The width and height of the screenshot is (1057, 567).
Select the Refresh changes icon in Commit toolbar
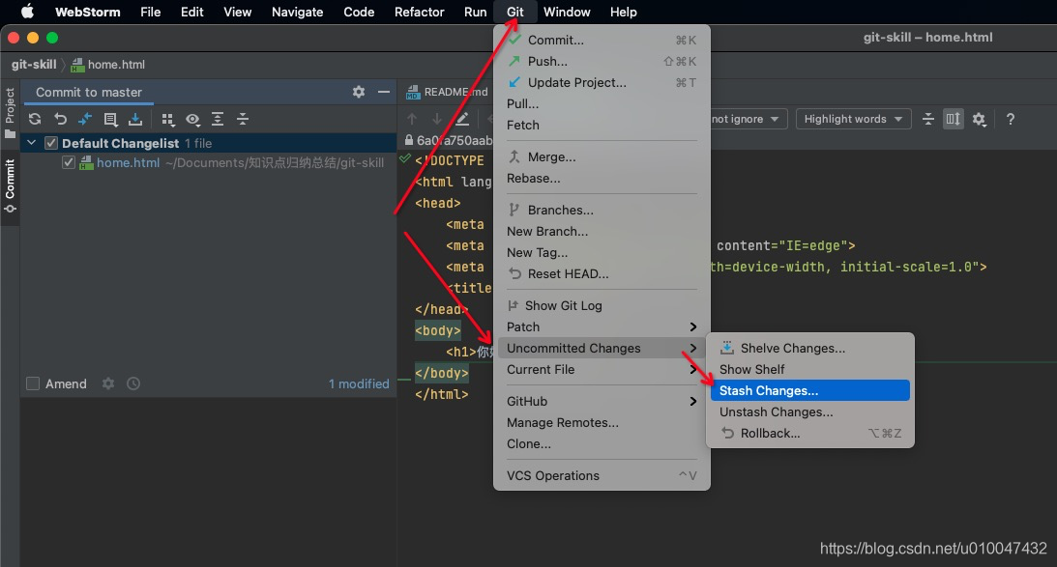click(x=36, y=119)
